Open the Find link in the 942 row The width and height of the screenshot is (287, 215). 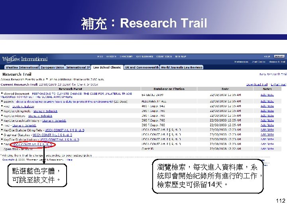pyautogui.click(x=23, y=106)
